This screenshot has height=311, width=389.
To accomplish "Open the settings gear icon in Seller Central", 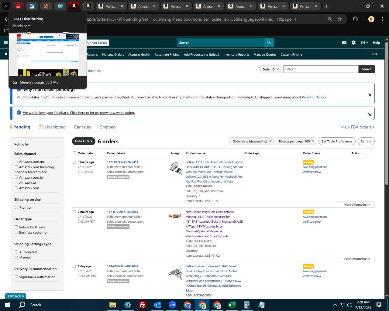I will coord(354,43).
